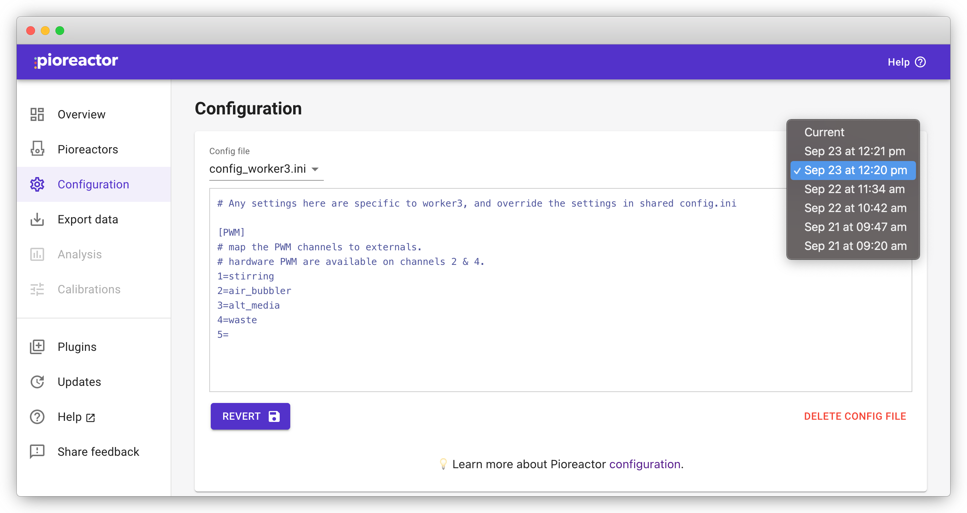Click the Revert button
This screenshot has height=513, width=967.
point(251,416)
